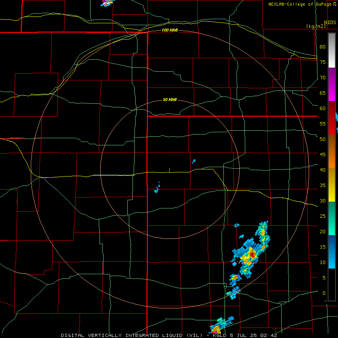Screen dimensions: 338x338
Task: Click the legend value 45
Action: [x=323, y=155]
